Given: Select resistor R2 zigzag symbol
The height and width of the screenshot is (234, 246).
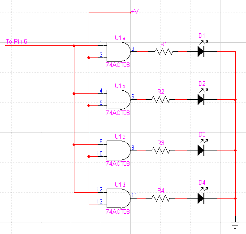Looking at the screenshot, I should tap(161, 99).
